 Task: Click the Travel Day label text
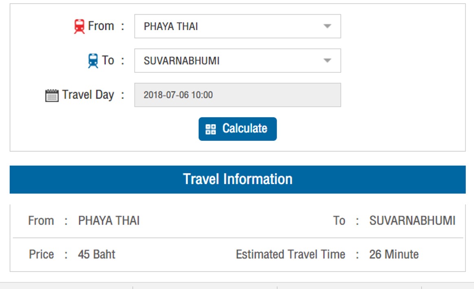tap(88, 95)
